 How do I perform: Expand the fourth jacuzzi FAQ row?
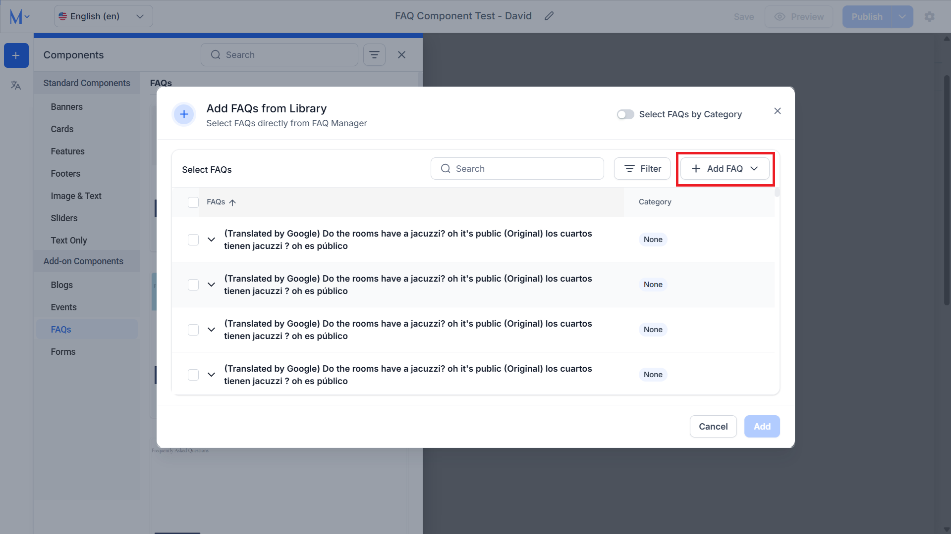pos(212,375)
